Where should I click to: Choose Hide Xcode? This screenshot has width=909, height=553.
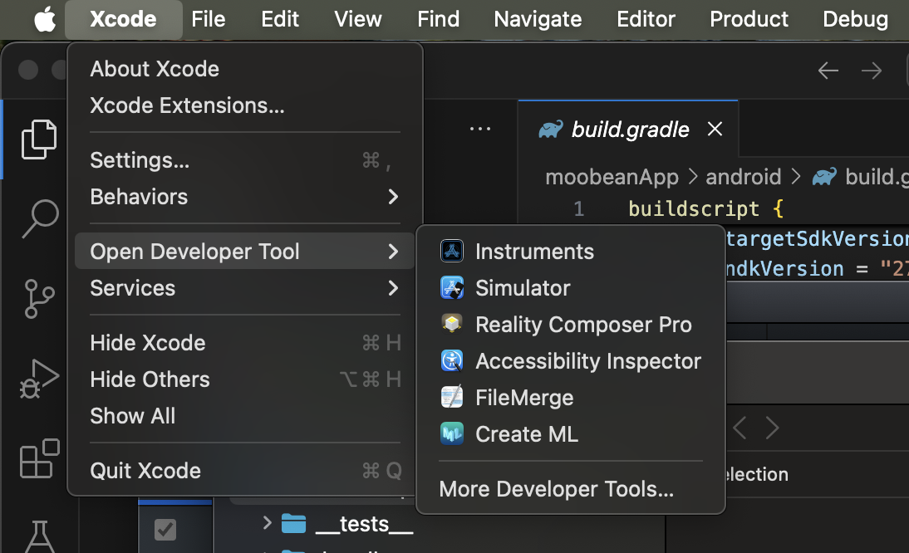pos(244,343)
